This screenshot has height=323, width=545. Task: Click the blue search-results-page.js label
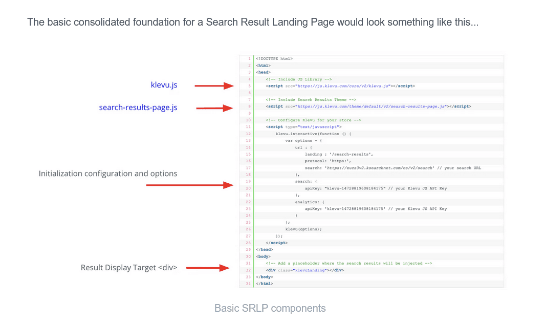click(138, 107)
